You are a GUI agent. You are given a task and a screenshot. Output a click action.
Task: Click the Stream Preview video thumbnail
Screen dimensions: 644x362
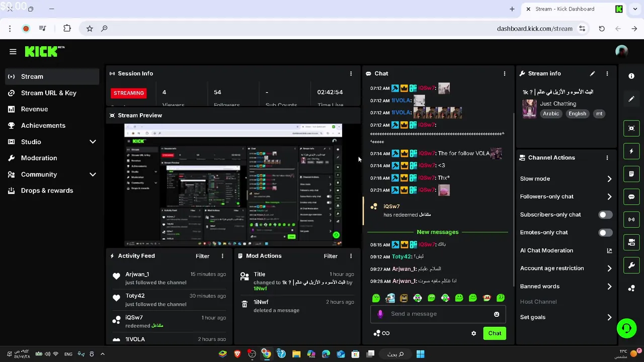[233, 185]
